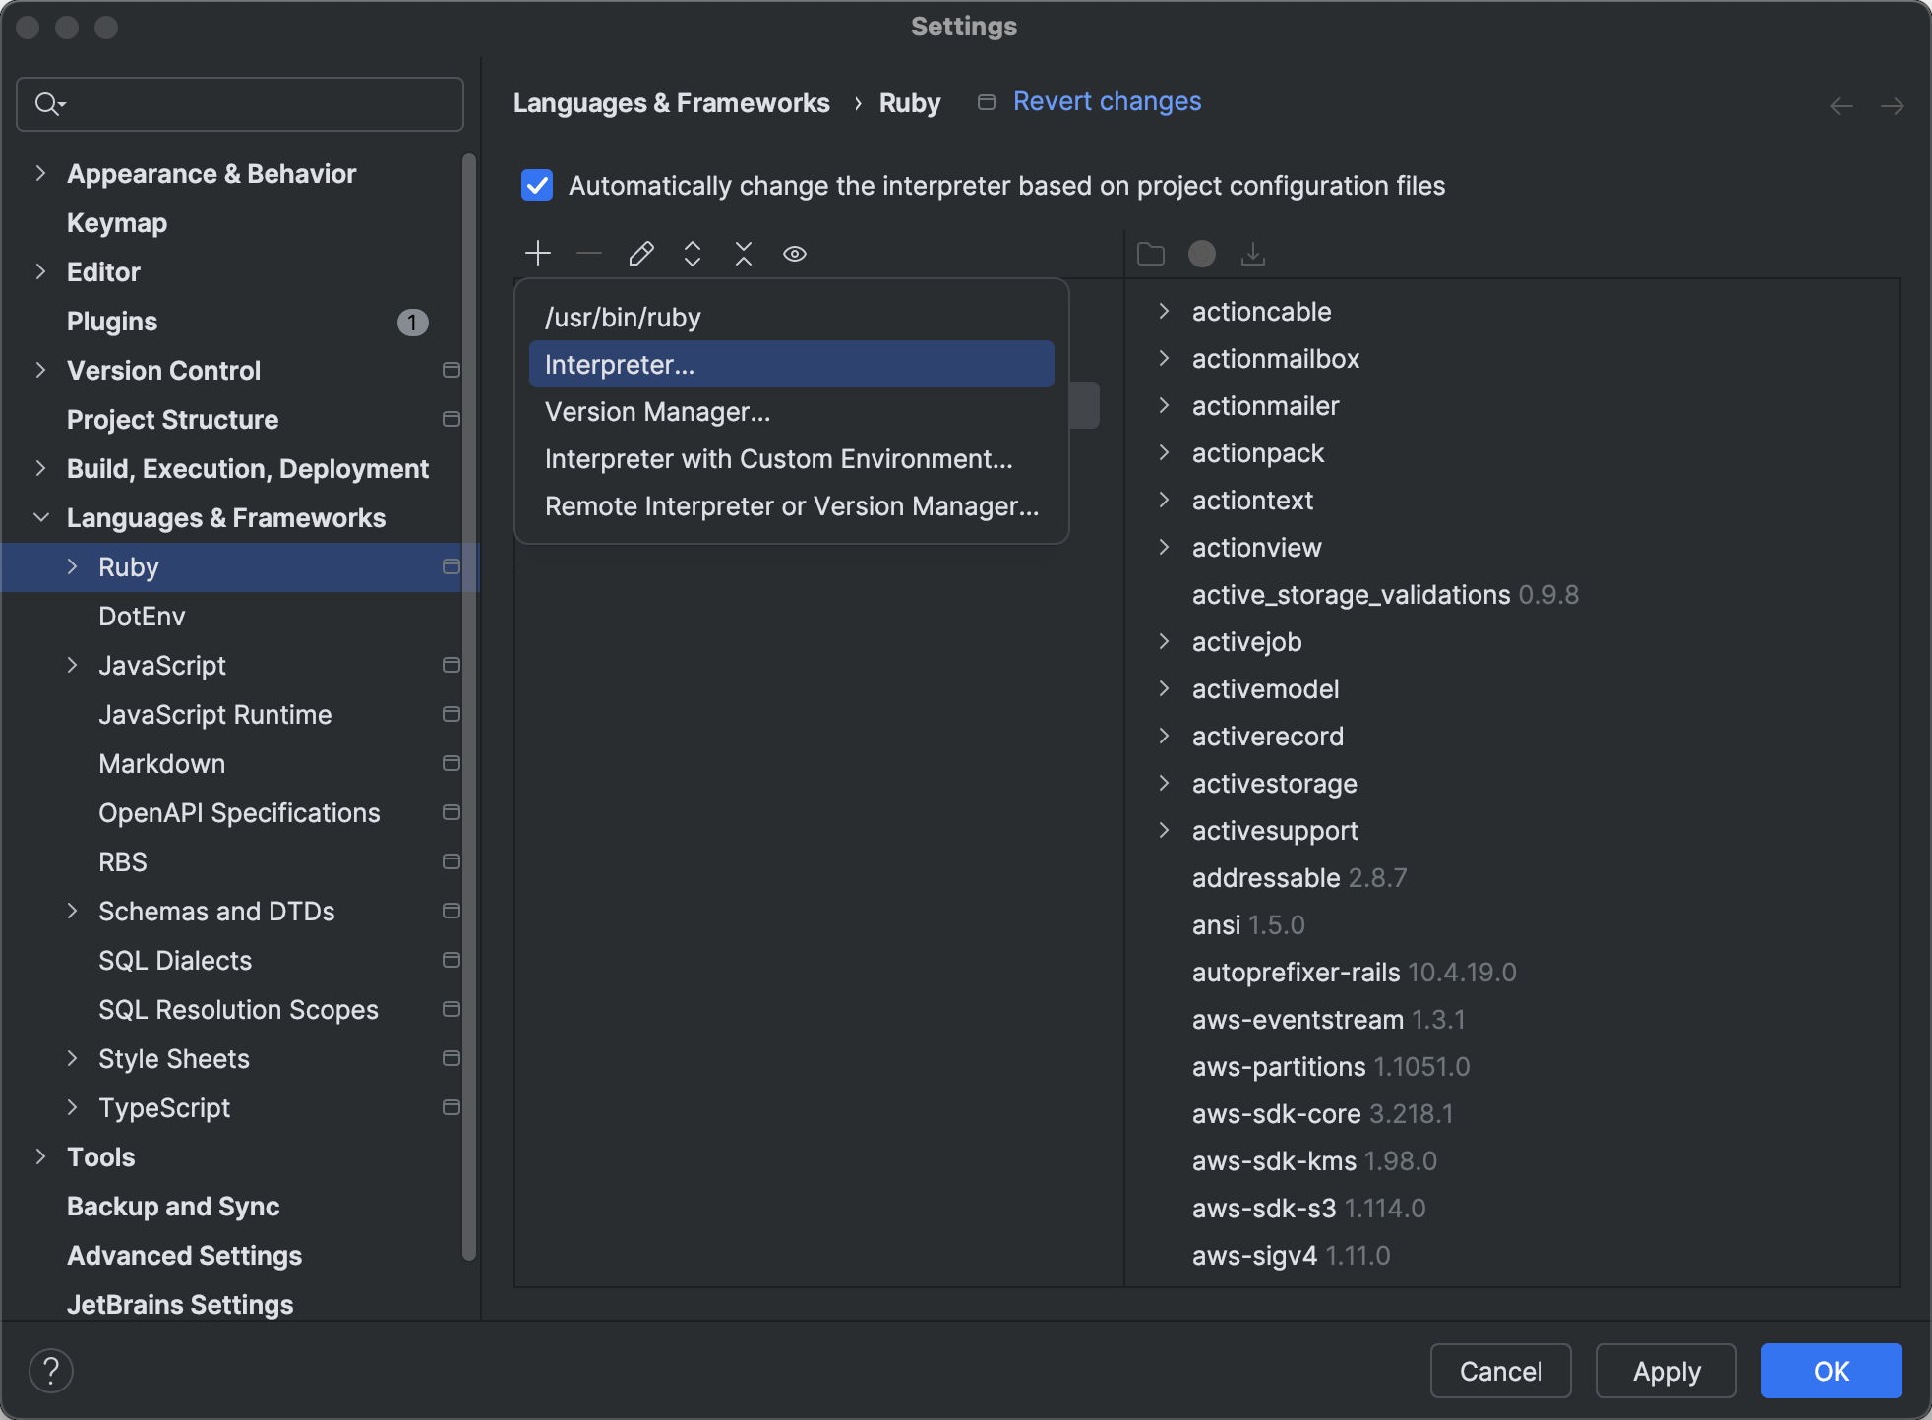
Task: Click the minus icon to remove the interpreter
Action: tap(589, 254)
